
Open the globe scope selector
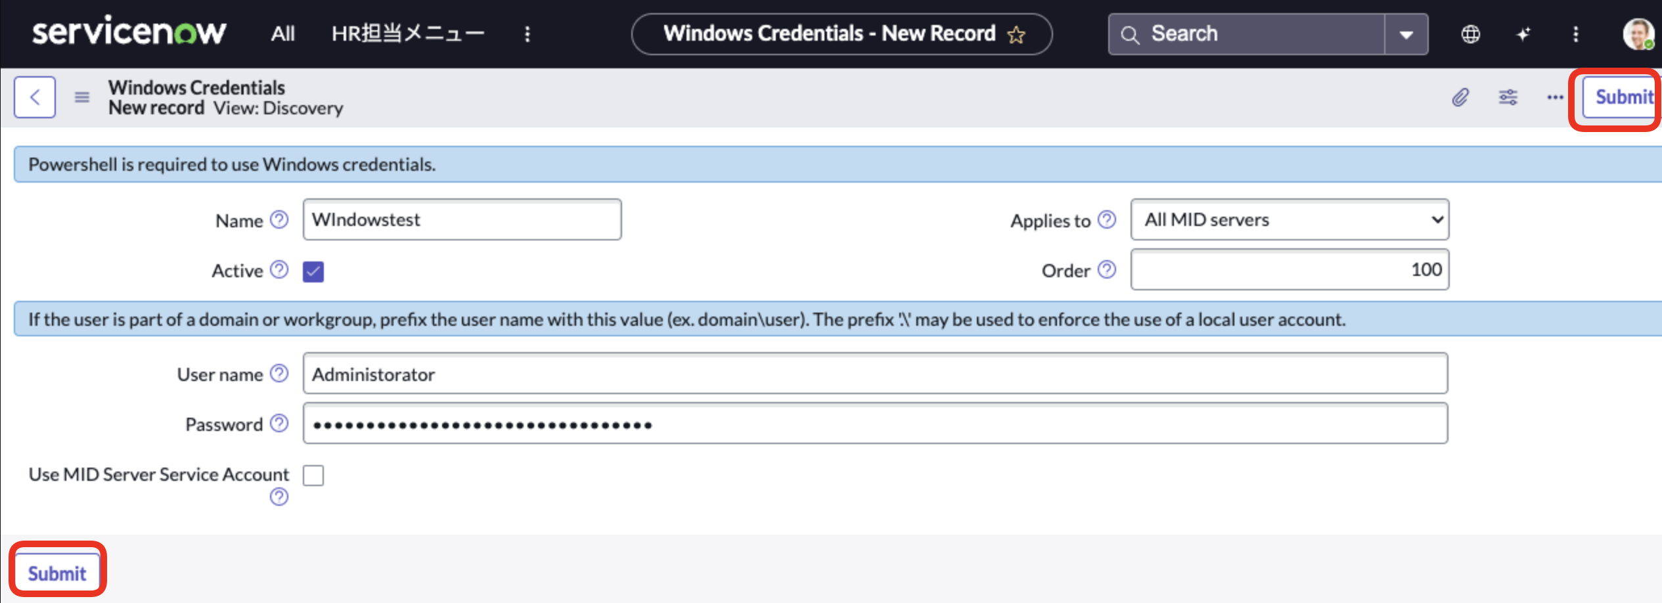[x=1471, y=34]
